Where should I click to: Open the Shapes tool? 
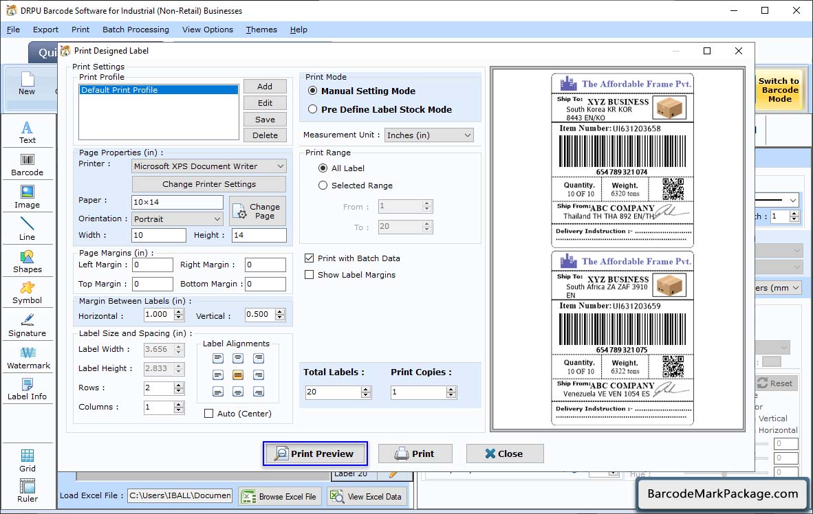tap(28, 261)
